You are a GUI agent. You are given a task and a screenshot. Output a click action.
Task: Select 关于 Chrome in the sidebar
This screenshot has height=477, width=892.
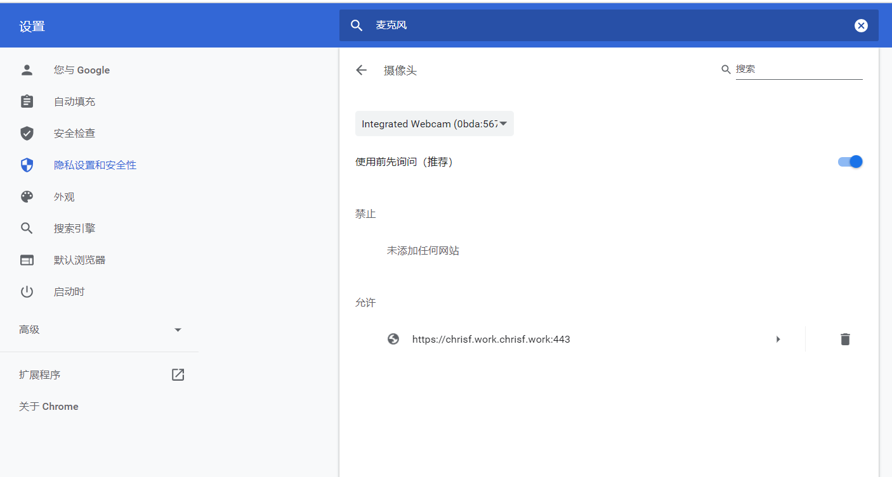(x=49, y=406)
